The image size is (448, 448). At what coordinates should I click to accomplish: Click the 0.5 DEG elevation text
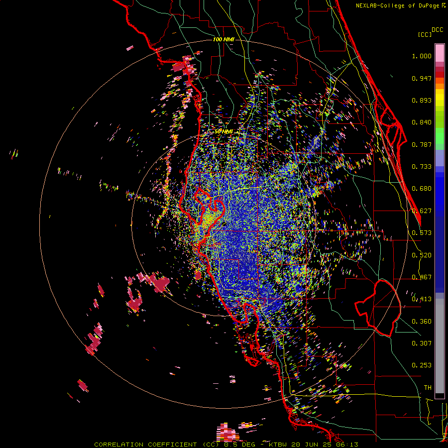pos(240,445)
